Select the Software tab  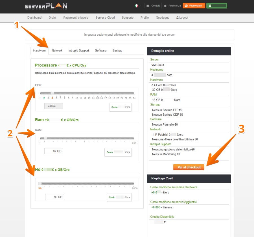(101, 51)
